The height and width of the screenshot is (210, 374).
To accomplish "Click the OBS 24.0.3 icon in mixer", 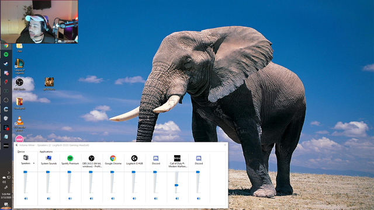I will [91, 158].
